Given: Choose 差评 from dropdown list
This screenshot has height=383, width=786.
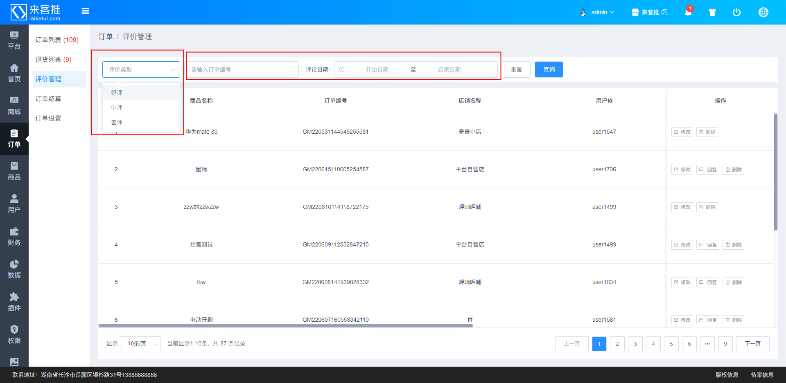Looking at the screenshot, I should (141, 122).
